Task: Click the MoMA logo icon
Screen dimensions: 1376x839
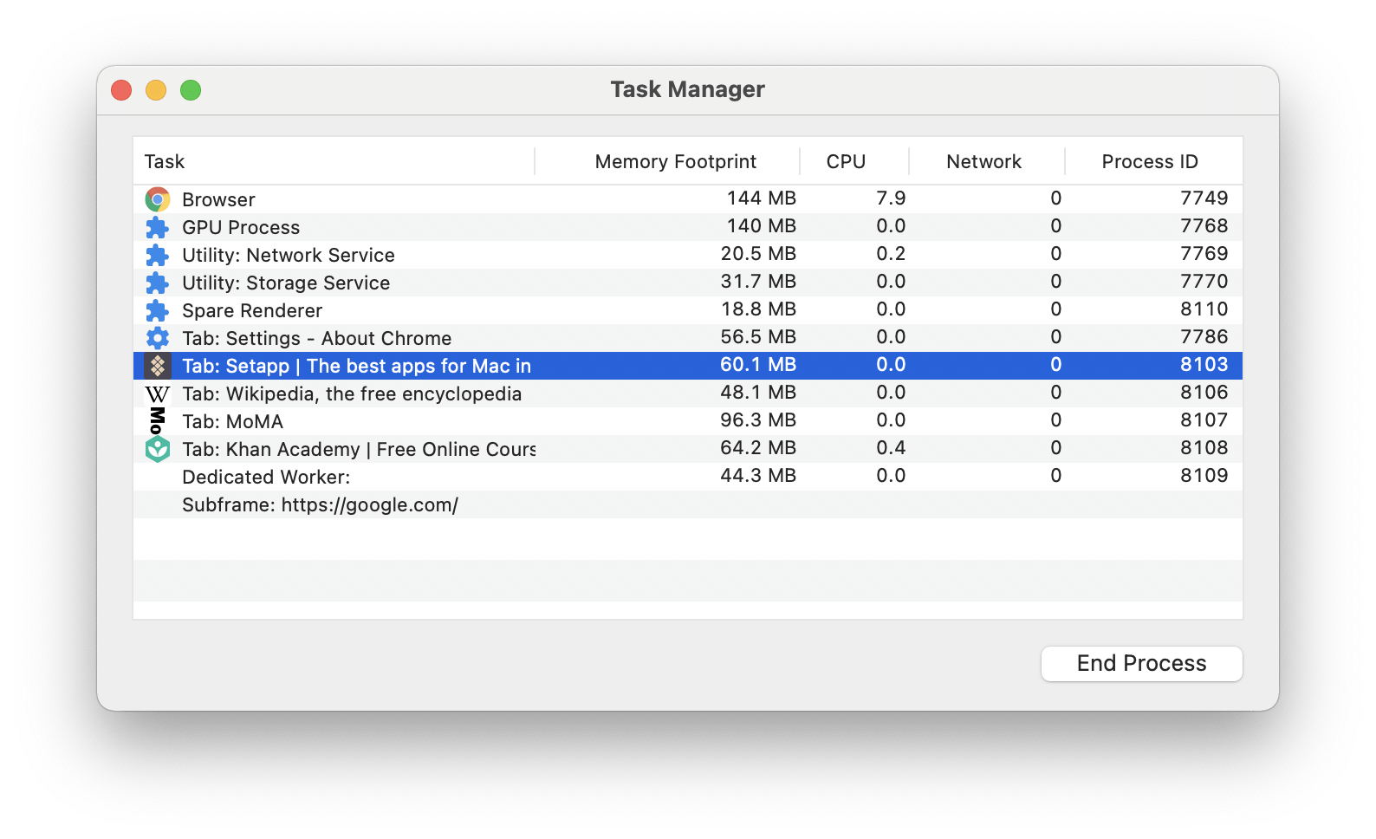Action: coord(157,421)
